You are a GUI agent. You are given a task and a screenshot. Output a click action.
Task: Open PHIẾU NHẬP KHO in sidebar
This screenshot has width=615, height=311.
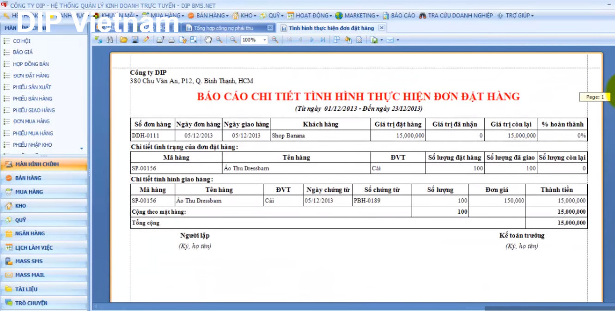pos(32,145)
